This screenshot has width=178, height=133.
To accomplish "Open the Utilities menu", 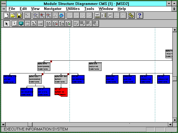I will (x=73, y=9).
